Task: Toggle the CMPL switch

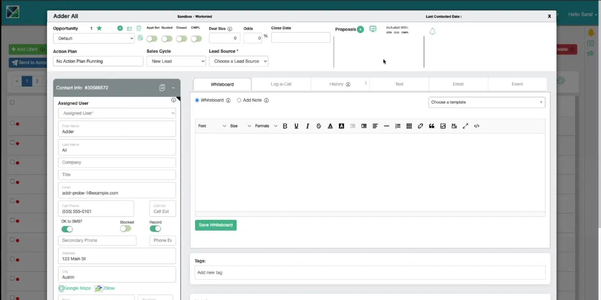Action: point(196,39)
